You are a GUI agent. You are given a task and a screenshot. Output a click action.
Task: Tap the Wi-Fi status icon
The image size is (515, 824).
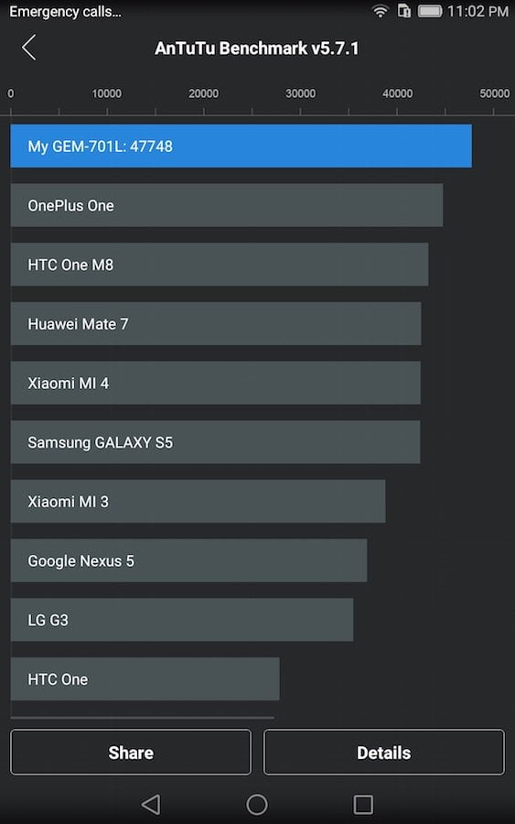pos(381,11)
